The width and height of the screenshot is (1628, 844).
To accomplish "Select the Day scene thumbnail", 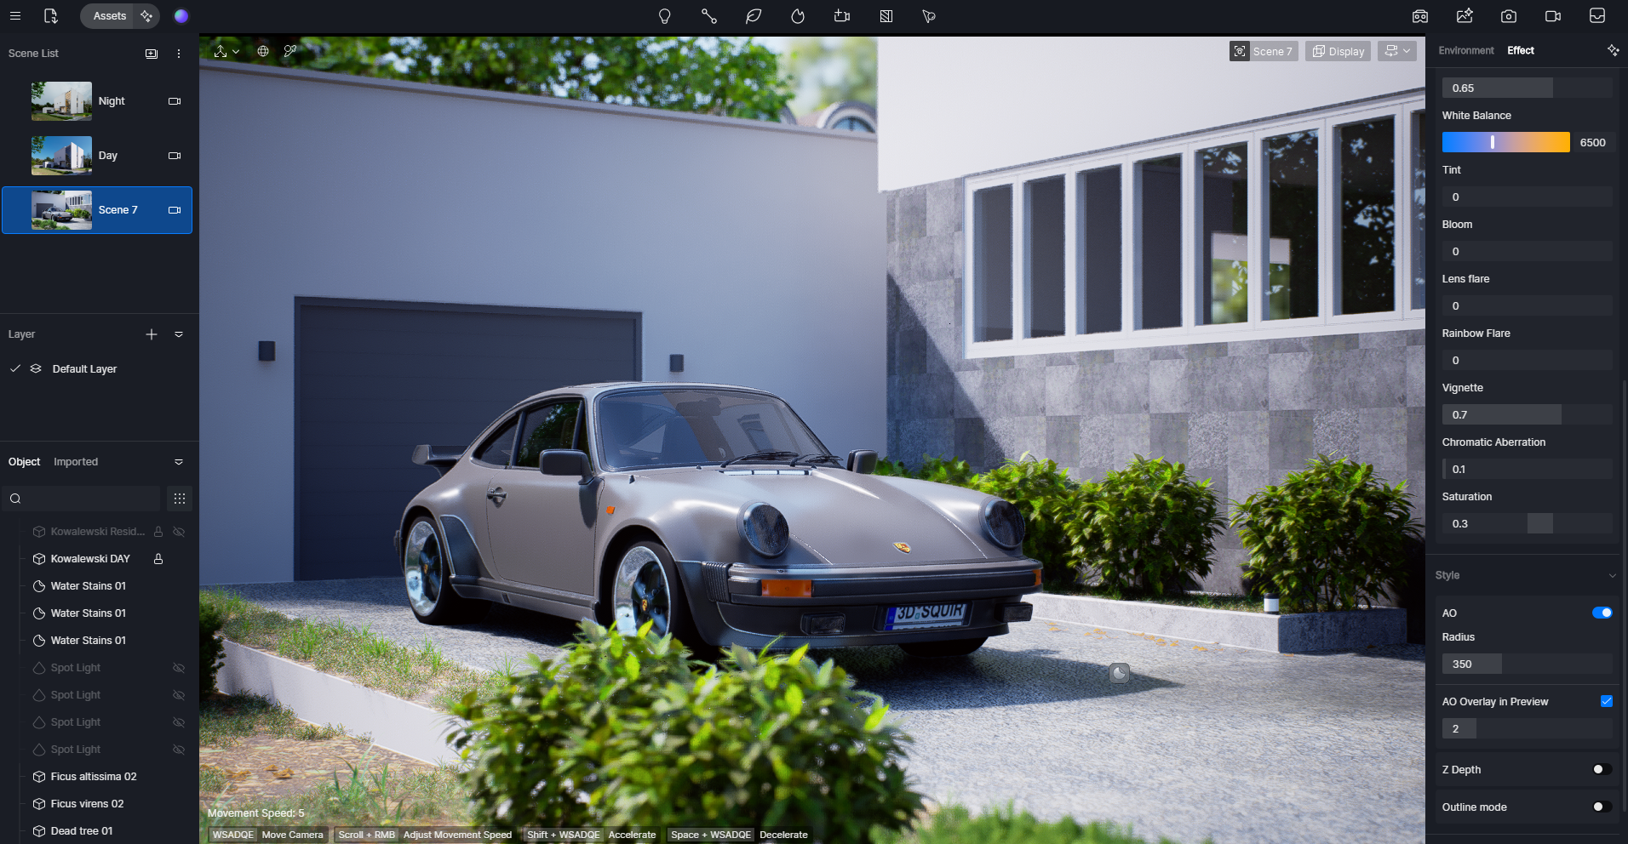I will [61, 156].
